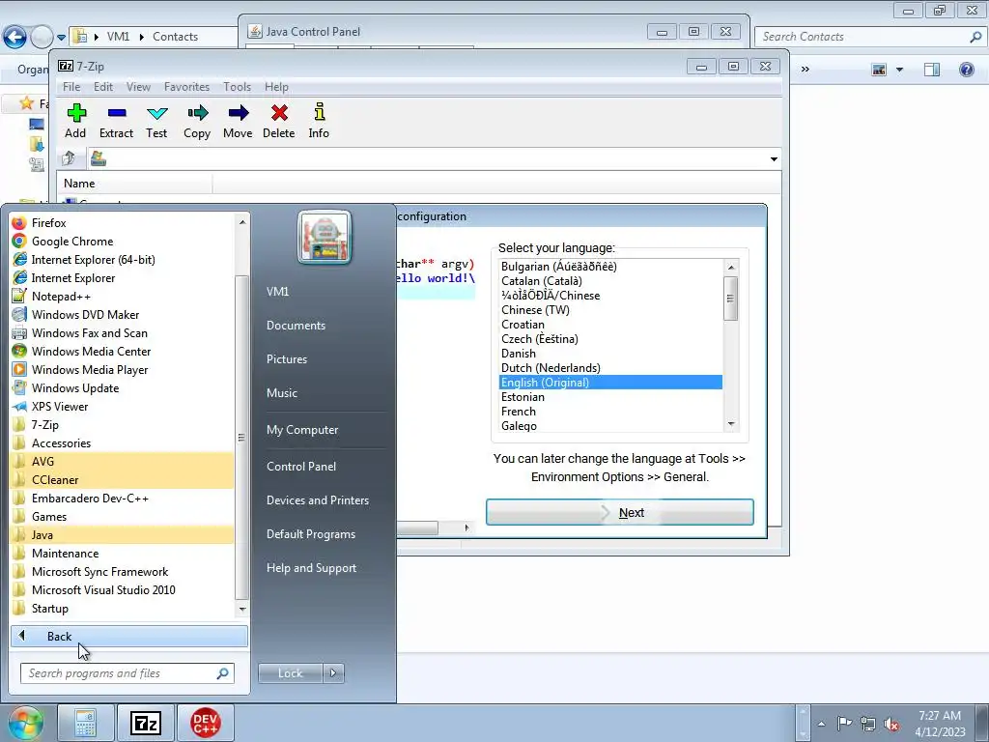Click the Search programs and files box

click(127, 673)
